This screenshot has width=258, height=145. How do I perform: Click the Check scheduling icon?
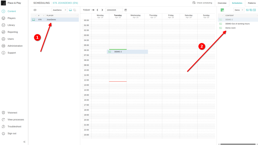(x=194, y=3)
